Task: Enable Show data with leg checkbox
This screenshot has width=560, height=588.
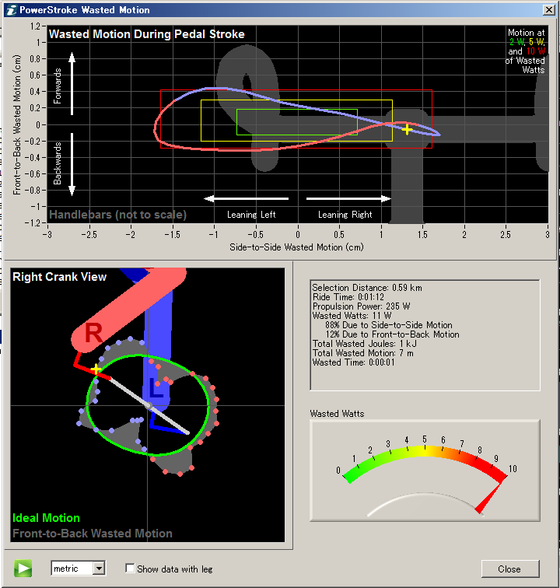Action: point(131,569)
